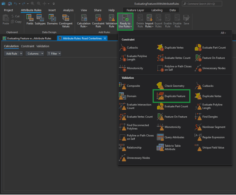The height and width of the screenshot is (195, 236).
Task: Select Find Disconnected Polylines rule
Action: point(134,127)
